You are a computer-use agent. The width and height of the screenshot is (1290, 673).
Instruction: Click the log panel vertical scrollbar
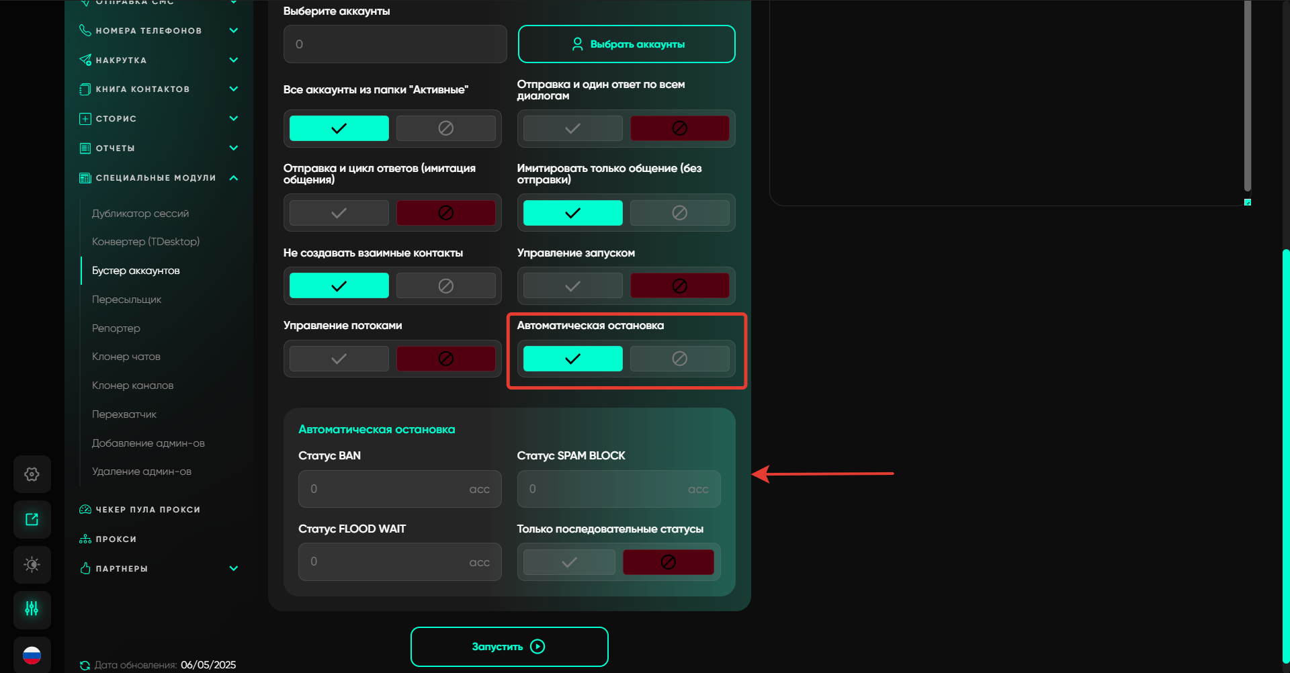[1247, 94]
